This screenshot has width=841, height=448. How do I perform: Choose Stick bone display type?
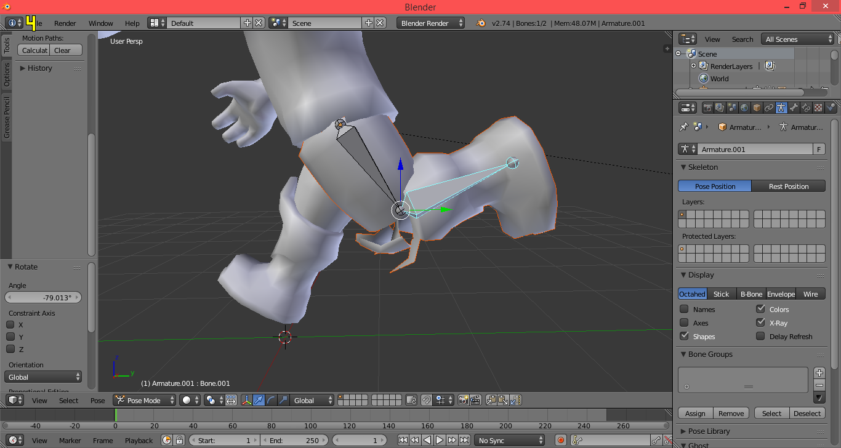pos(722,294)
